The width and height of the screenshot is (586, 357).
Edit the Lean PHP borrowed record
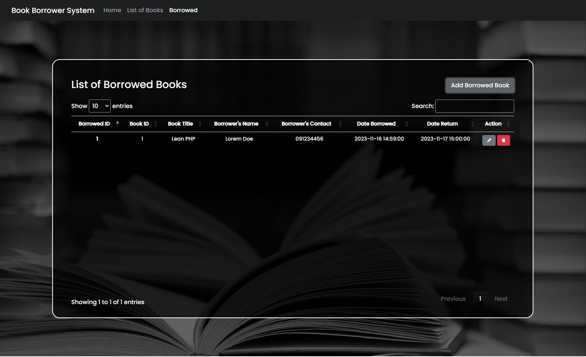point(489,140)
